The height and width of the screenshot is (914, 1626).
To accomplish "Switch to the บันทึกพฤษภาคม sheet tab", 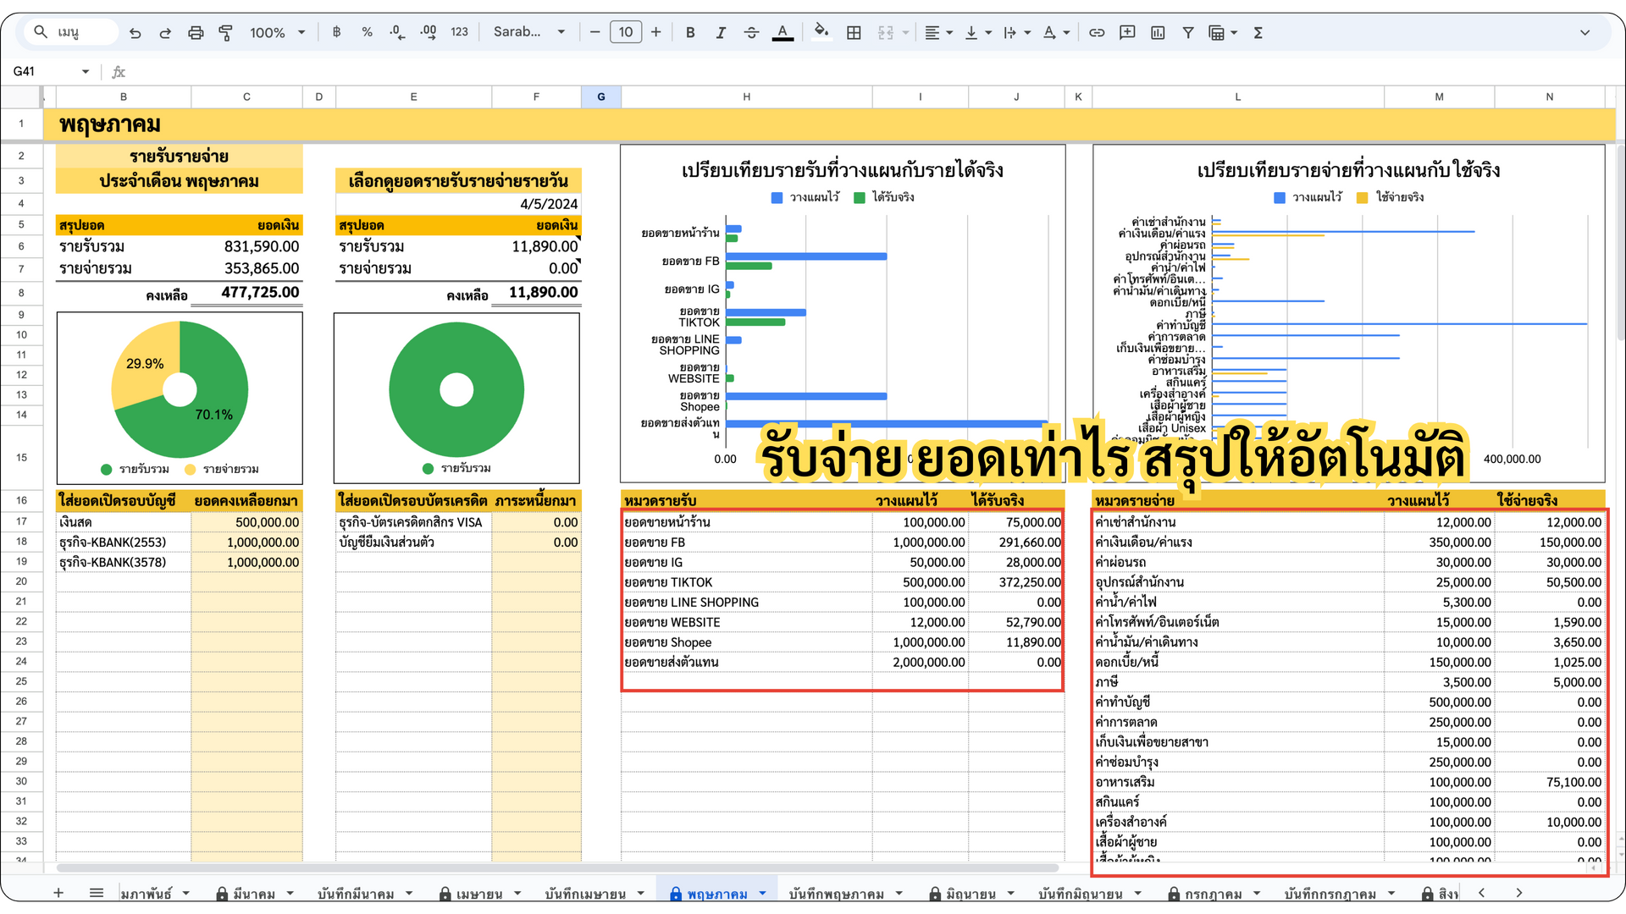I will pos(836,894).
